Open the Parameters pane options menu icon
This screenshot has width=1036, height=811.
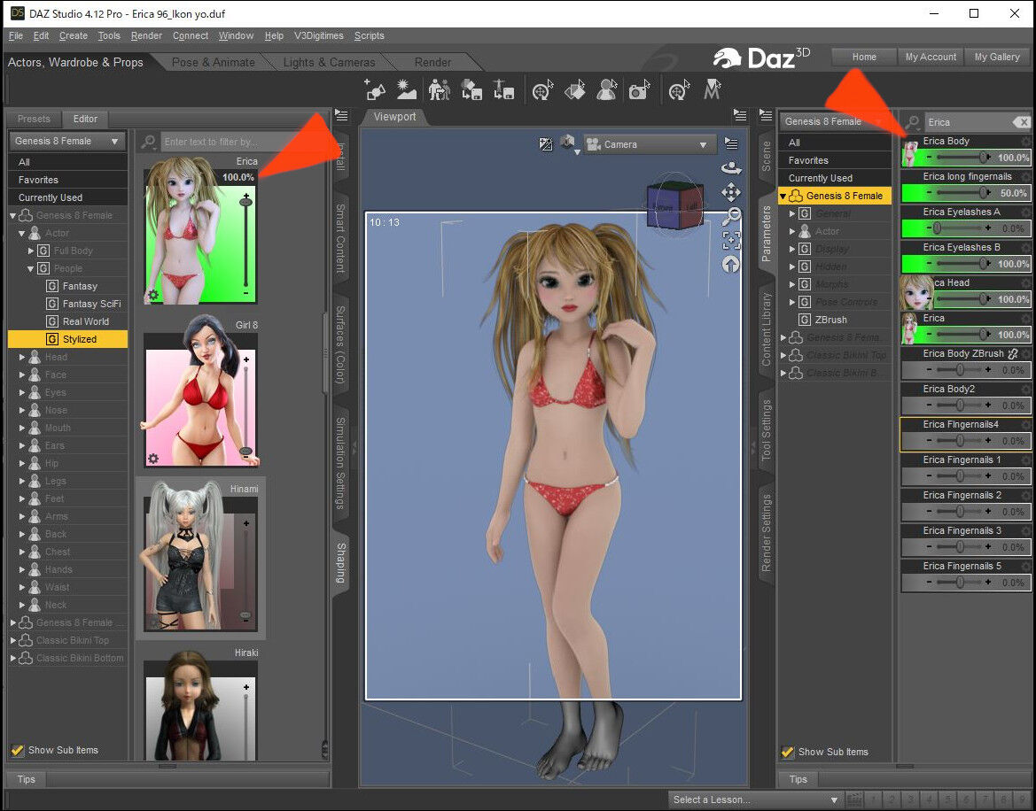tap(766, 116)
